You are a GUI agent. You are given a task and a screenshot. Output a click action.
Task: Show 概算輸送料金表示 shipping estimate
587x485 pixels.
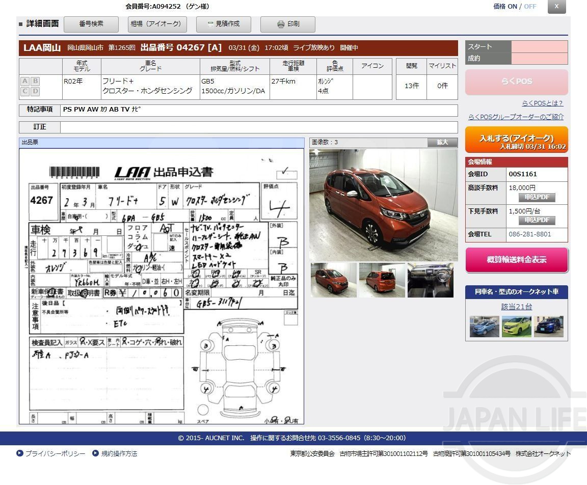(x=516, y=260)
